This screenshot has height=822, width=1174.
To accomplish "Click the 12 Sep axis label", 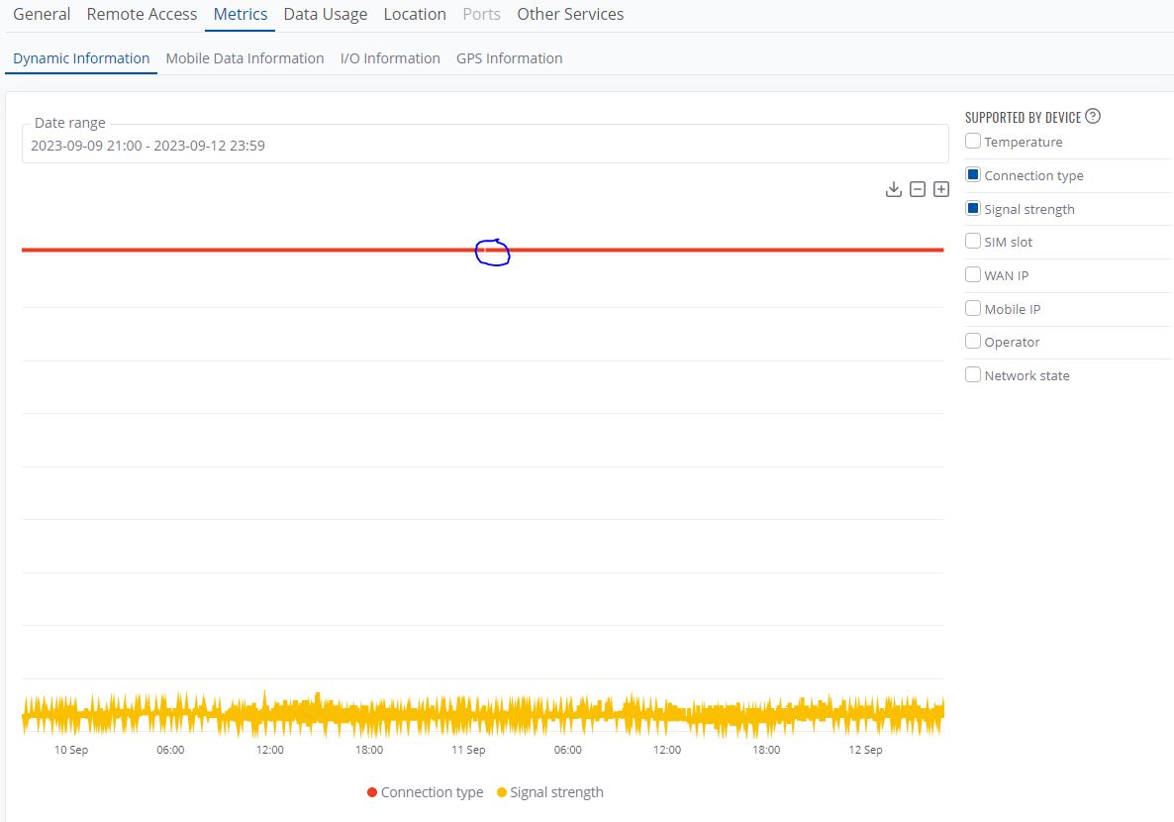I will 865,750.
